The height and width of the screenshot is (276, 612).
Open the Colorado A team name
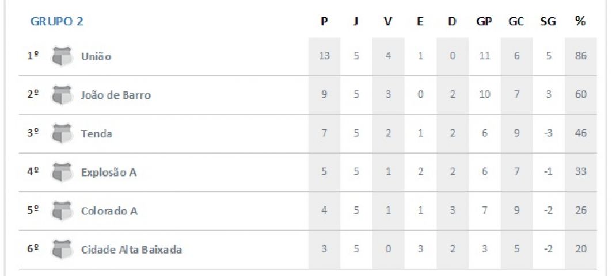pyautogui.click(x=109, y=211)
